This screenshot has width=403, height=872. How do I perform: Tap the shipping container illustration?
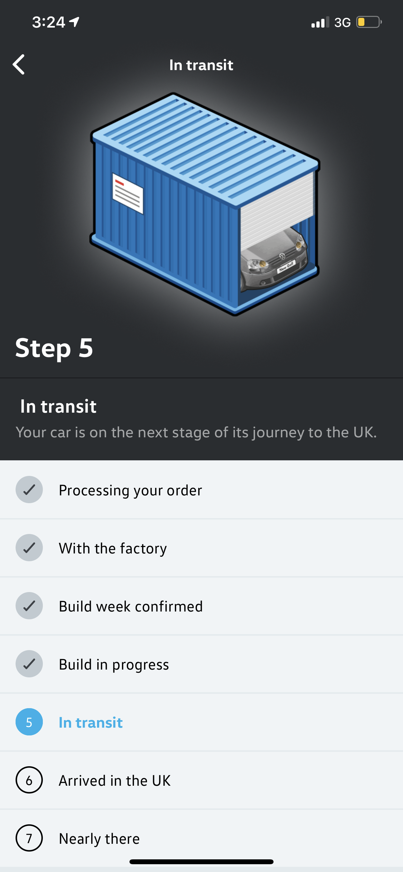coord(205,204)
